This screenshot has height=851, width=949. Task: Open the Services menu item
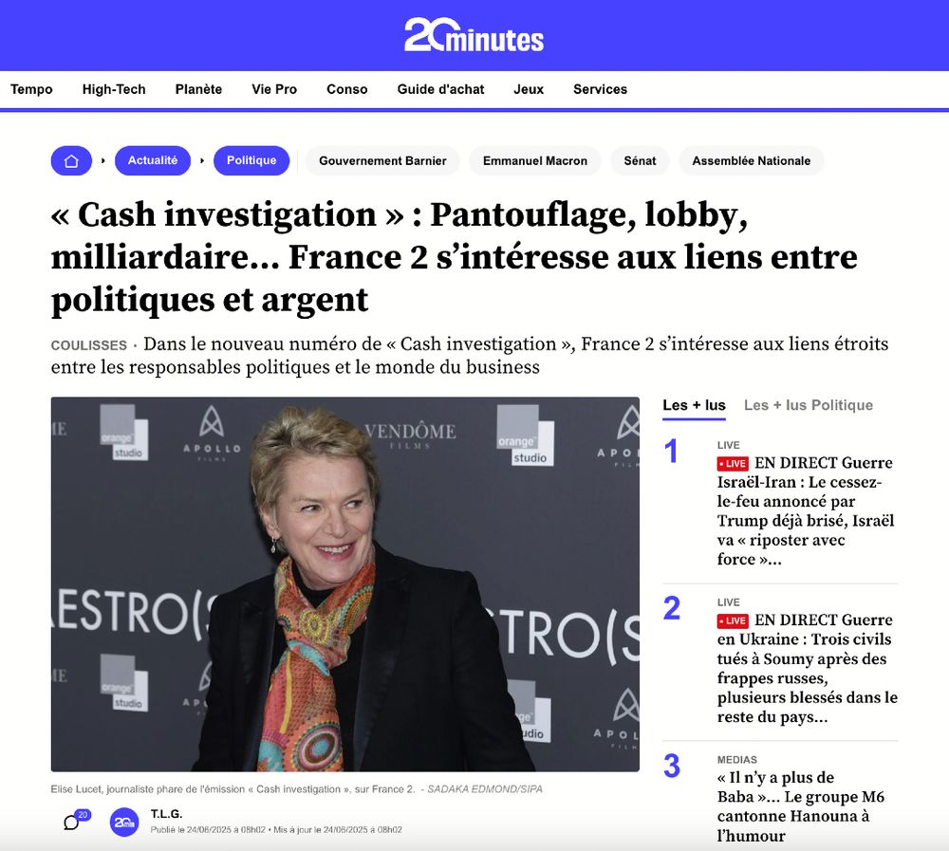[601, 89]
